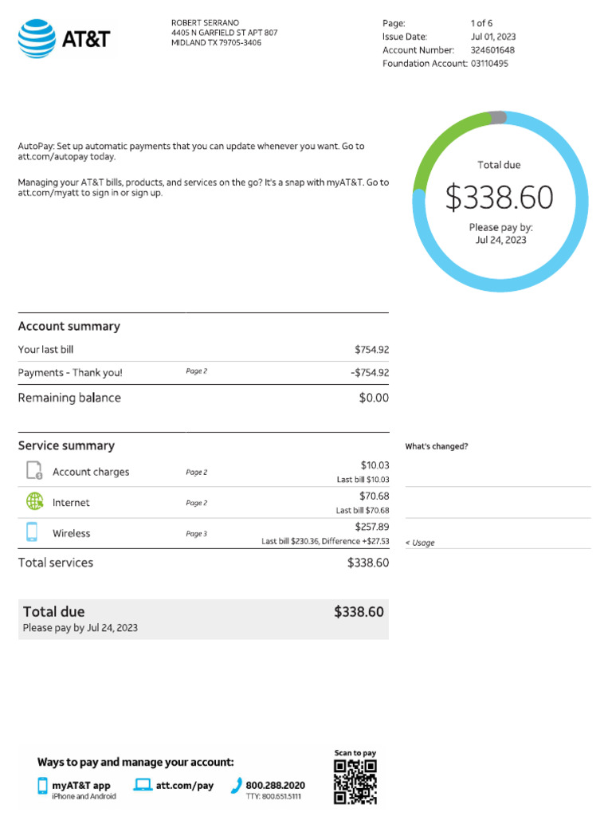
Task: Open Page 2 reference beside Payments
Action: (197, 371)
